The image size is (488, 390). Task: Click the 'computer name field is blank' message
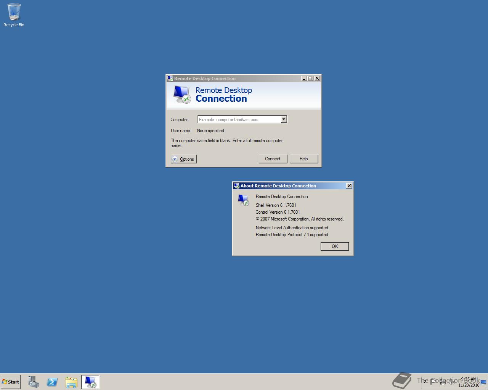[227, 143]
